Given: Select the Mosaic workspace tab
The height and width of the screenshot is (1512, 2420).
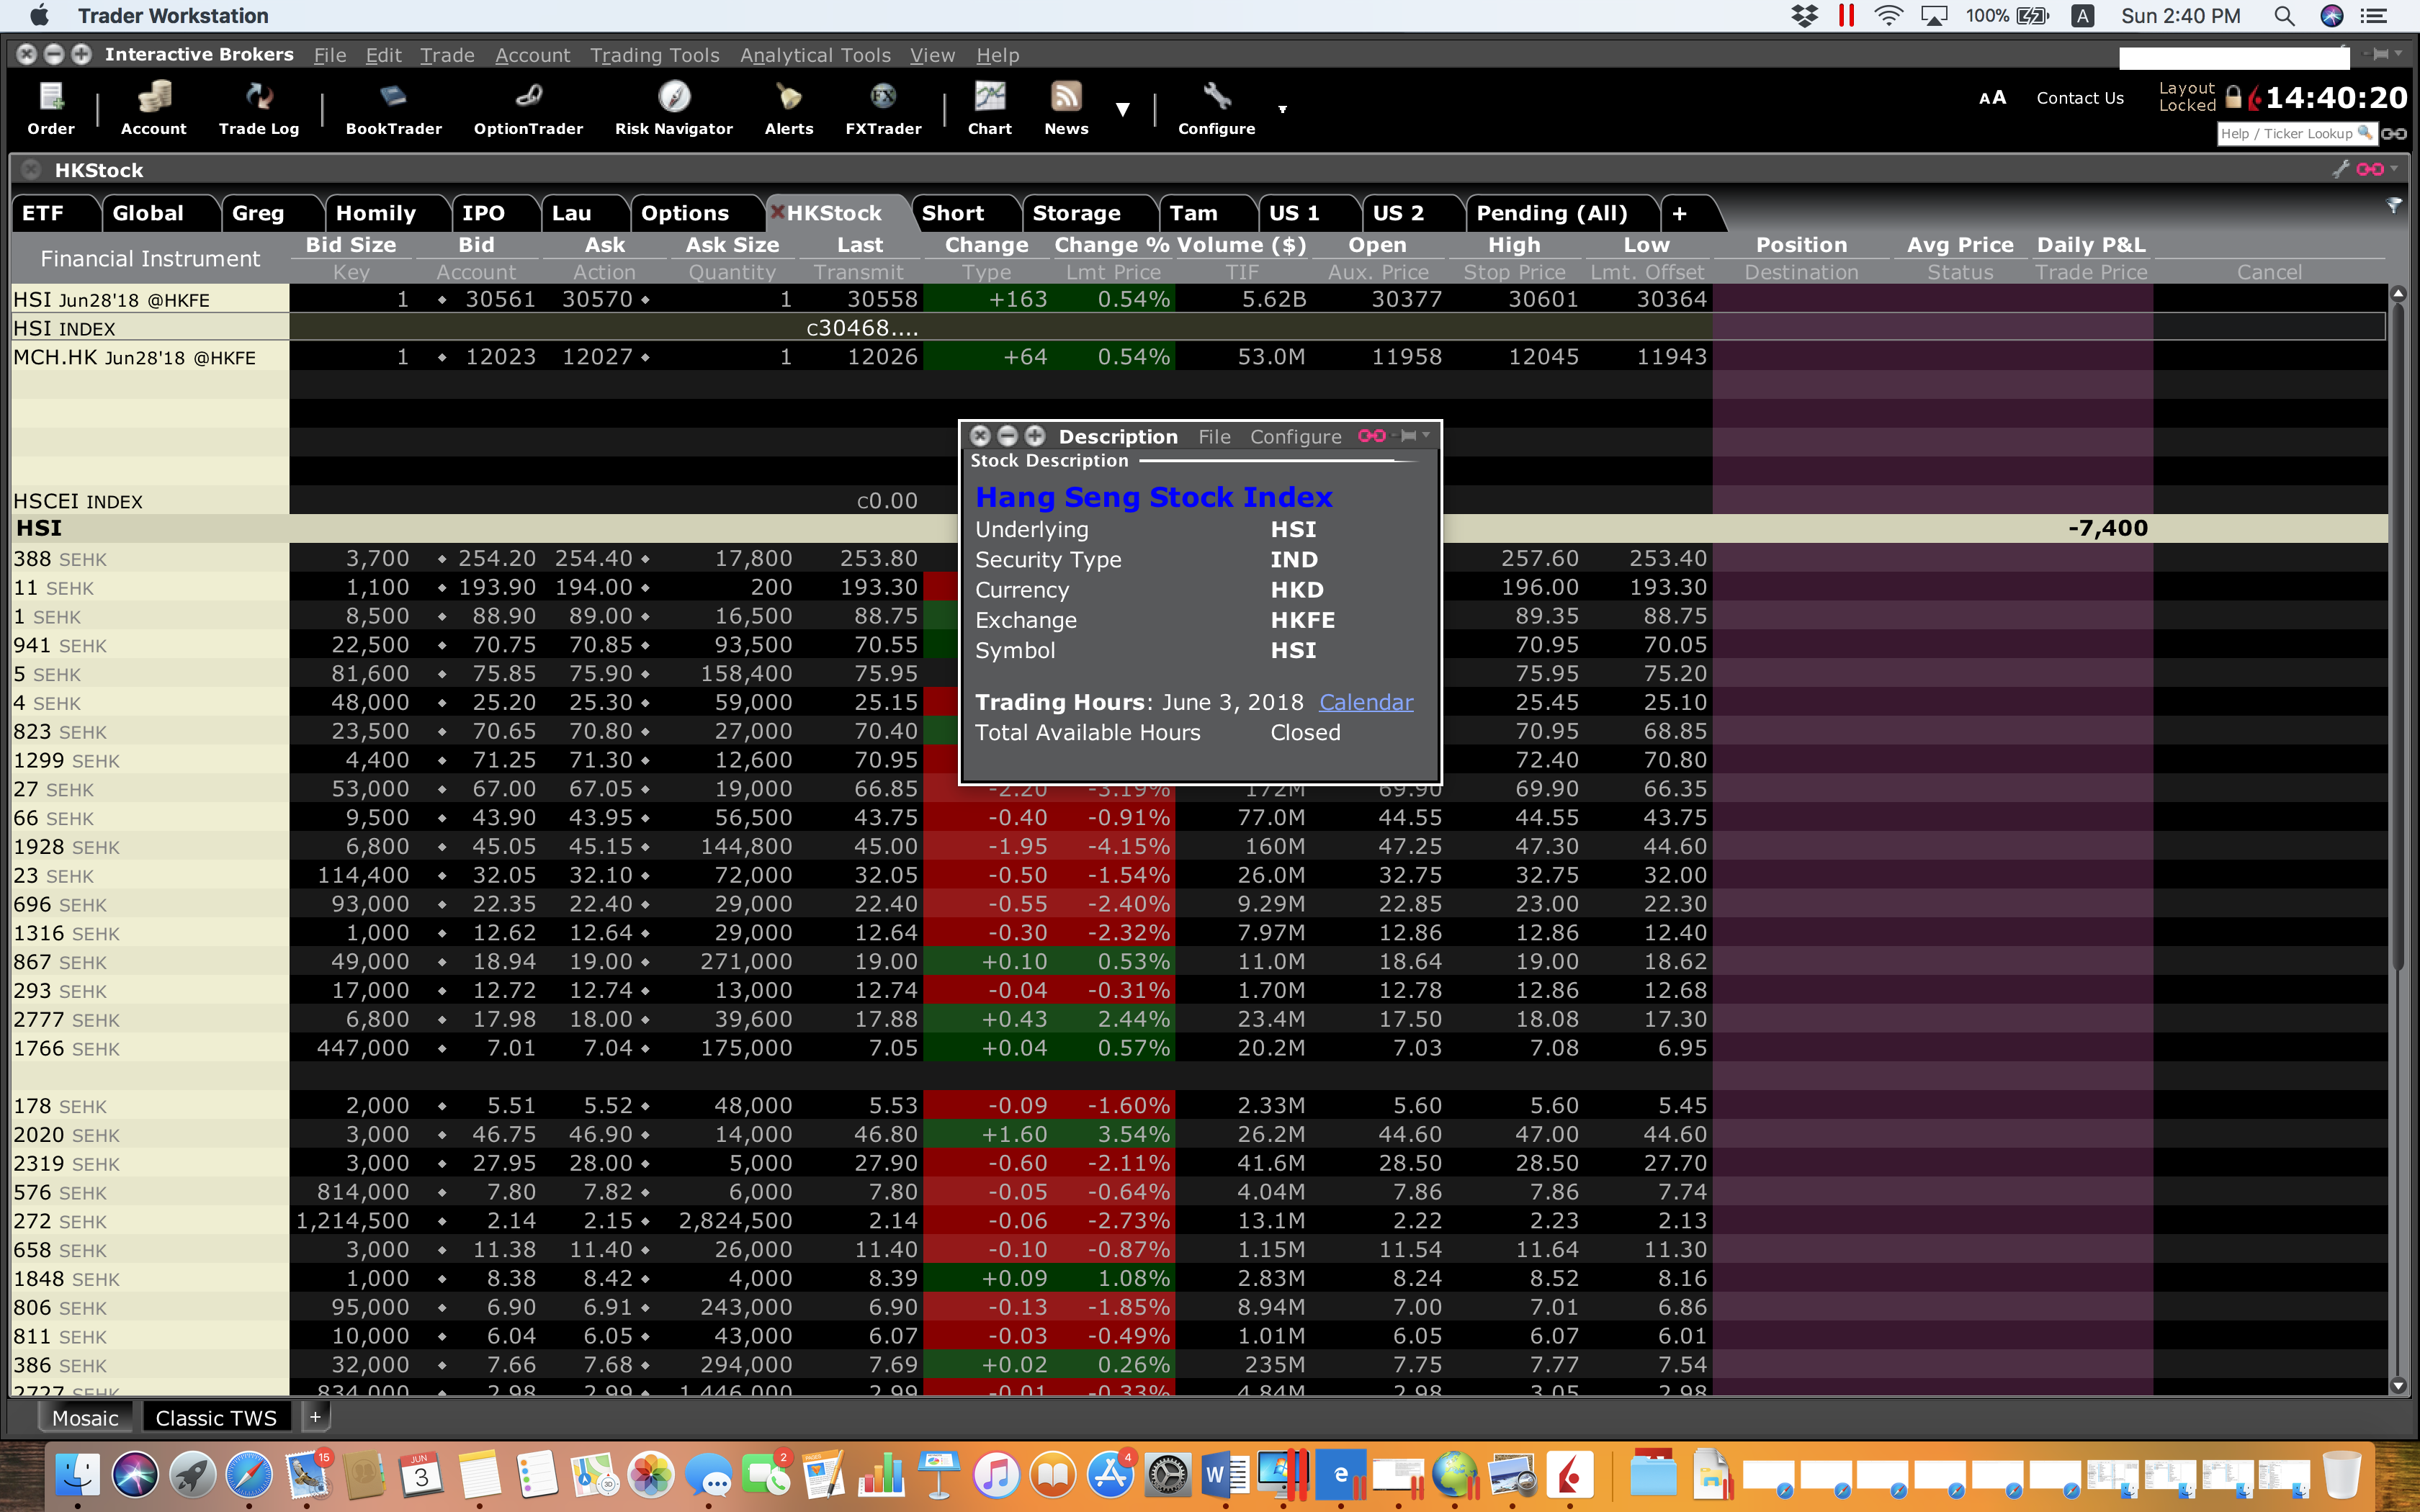Looking at the screenshot, I should click(x=85, y=1418).
